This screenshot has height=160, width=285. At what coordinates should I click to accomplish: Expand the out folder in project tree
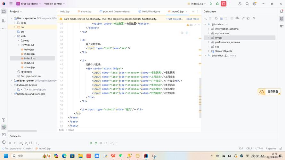15,27
